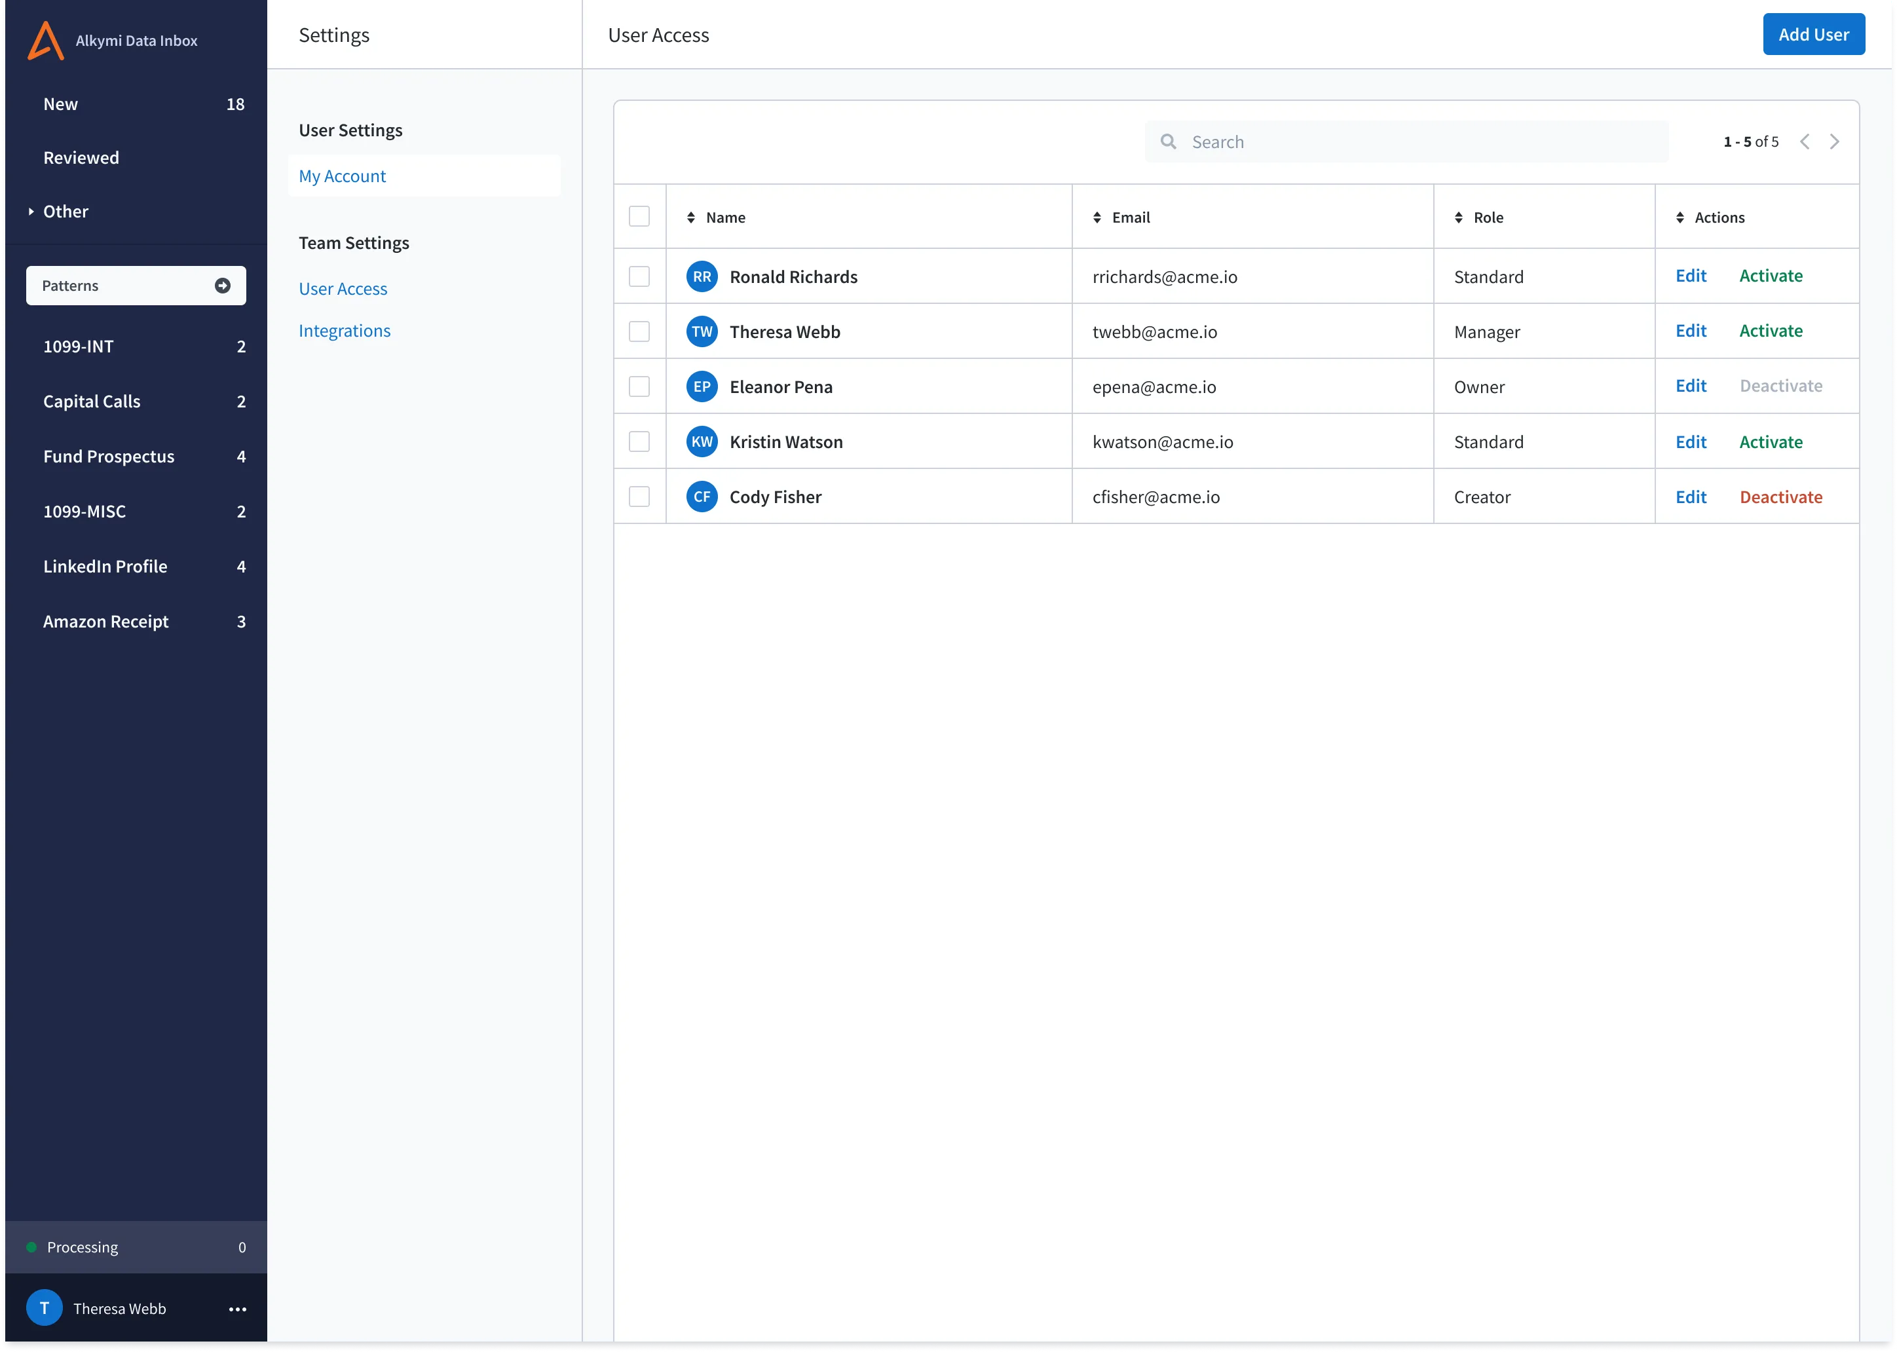Edit Kristin Watson's user entry
This screenshot has height=1352, width=1897.
[x=1691, y=442]
